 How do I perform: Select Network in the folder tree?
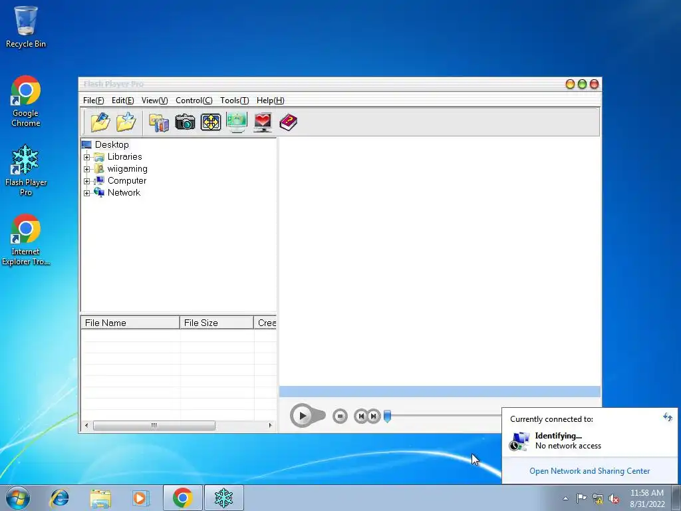pyautogui.click(x=124, y=192)
